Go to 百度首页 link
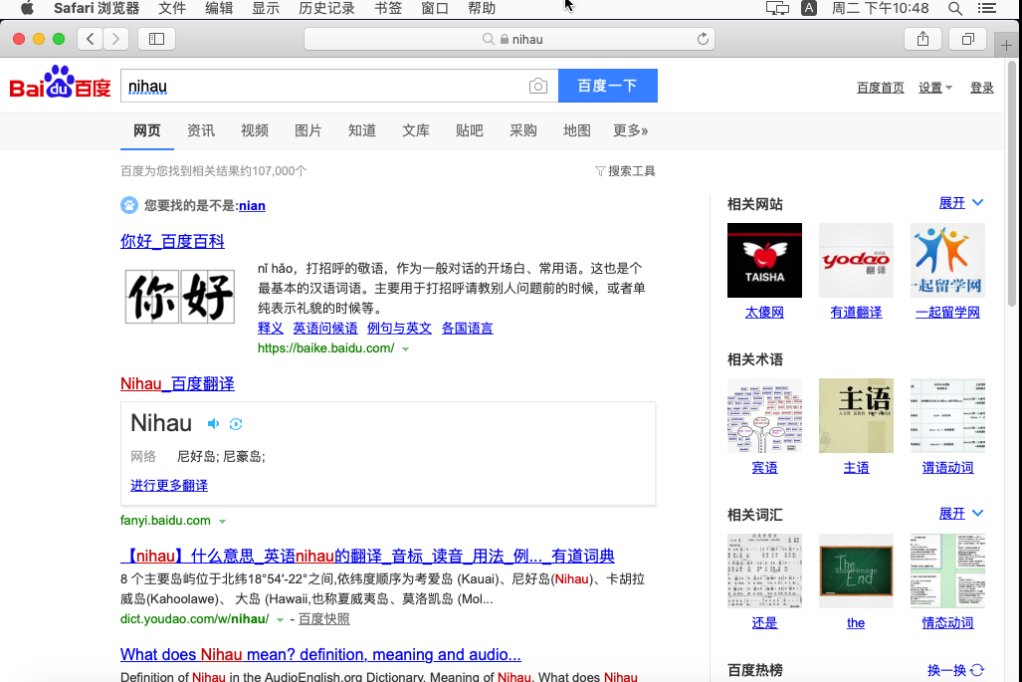This screenshot has height=682, width=1022. point(880,88)
